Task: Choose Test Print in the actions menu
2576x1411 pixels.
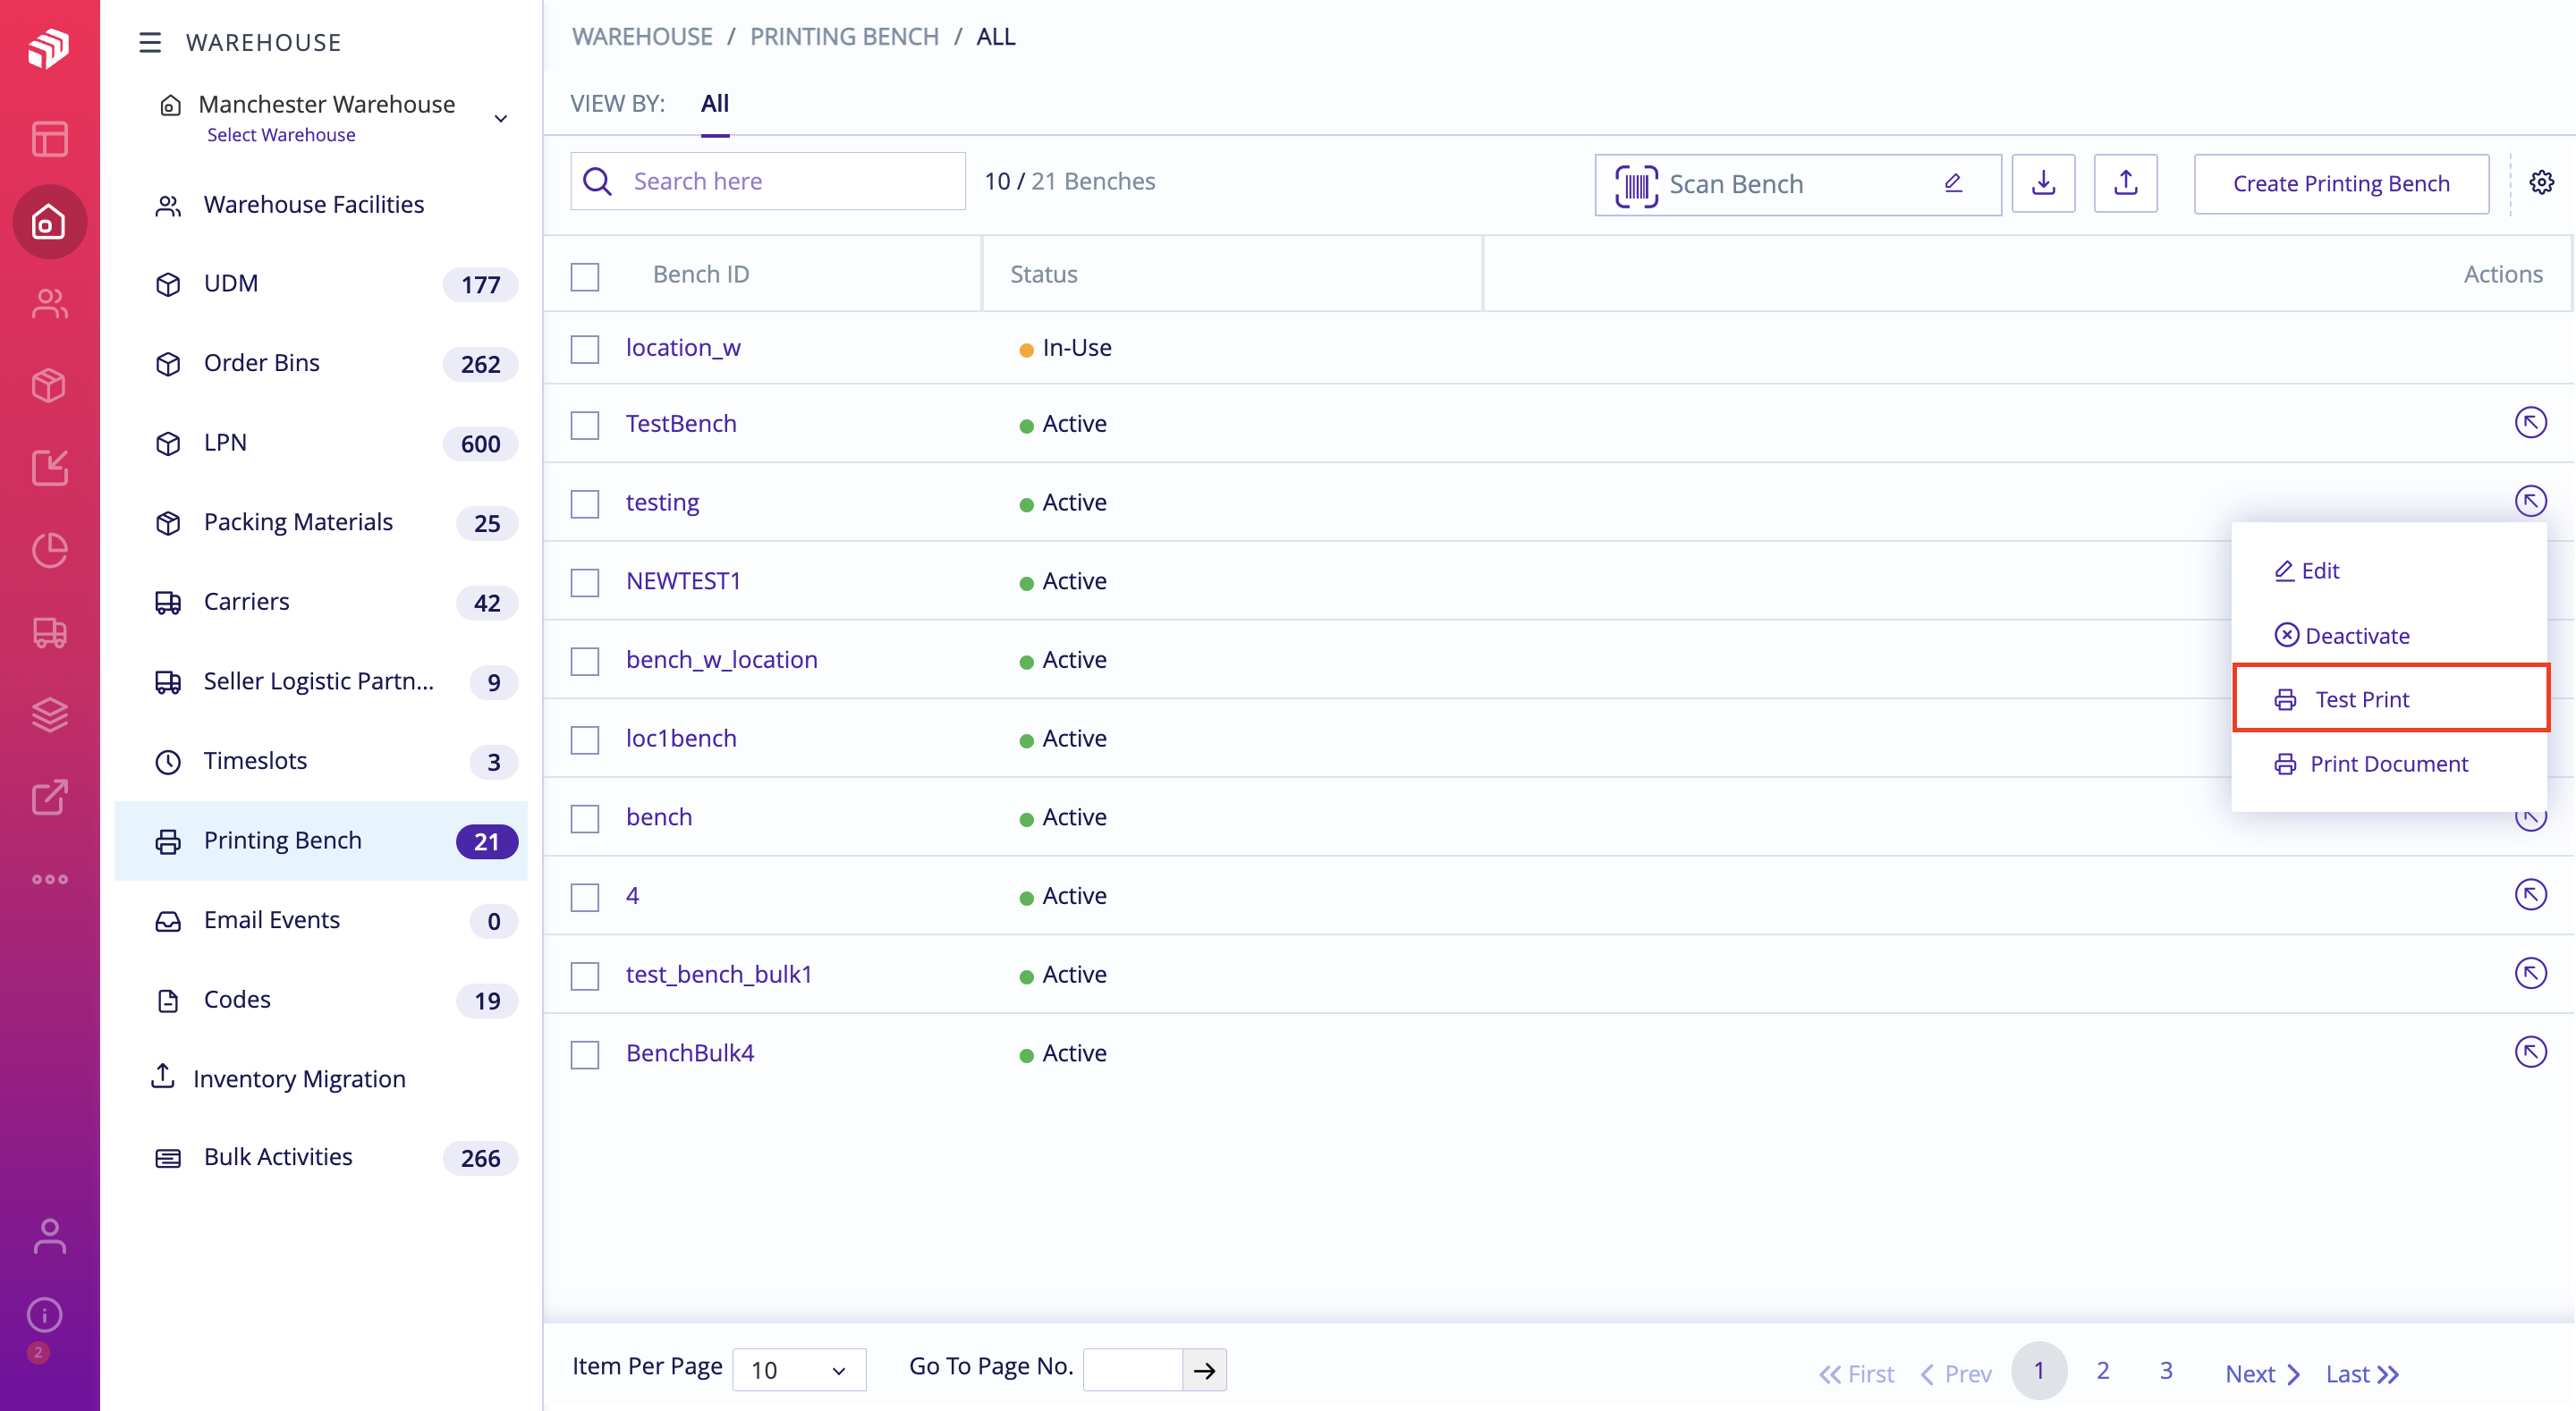Action: click(2390, 699)
